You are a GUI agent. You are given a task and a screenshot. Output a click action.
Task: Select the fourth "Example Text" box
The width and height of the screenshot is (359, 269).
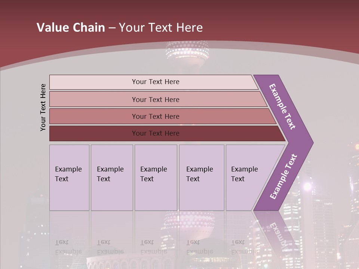tap(201, 177)
